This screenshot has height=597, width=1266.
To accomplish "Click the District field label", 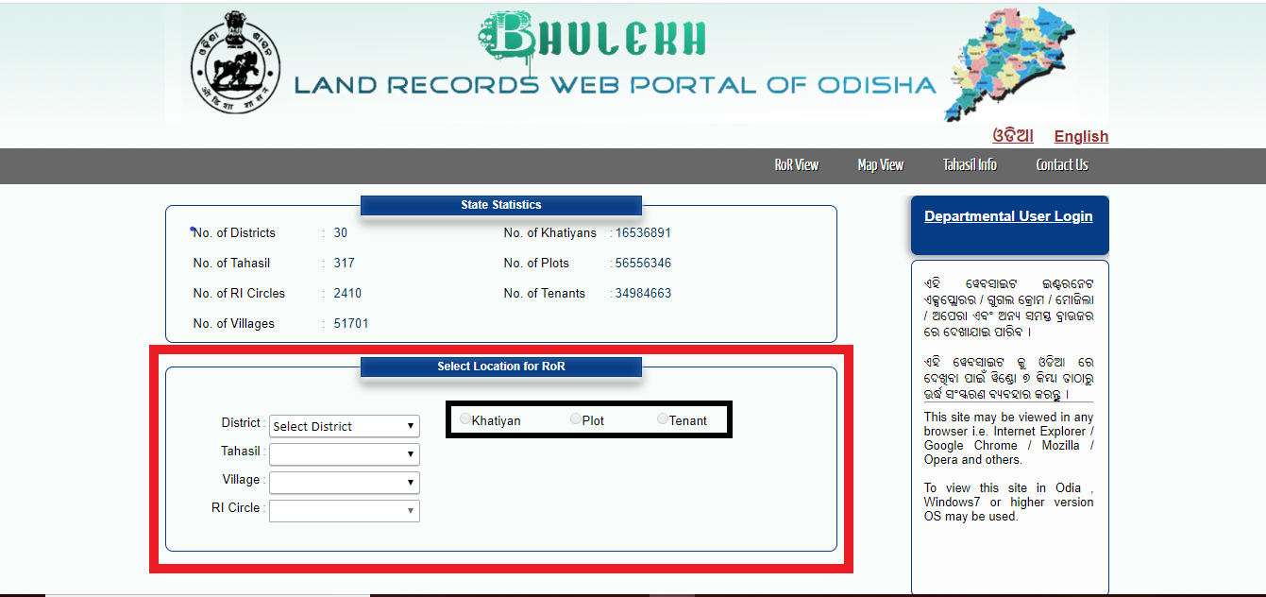I will click(x=241, y=422).
